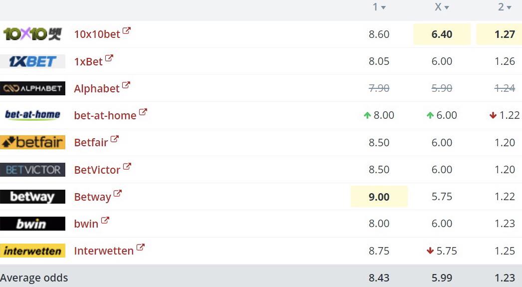Click the Interwetten yellow logo
522x287 pixels.
tap(32, 251)
